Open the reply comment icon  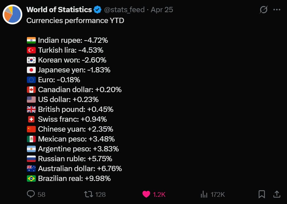point(31,194)
